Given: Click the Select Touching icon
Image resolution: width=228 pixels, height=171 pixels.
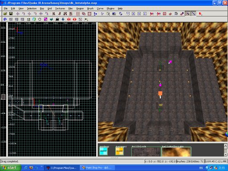Looking at the screenshot, I should pyautogui.click(x=60, y=14).
